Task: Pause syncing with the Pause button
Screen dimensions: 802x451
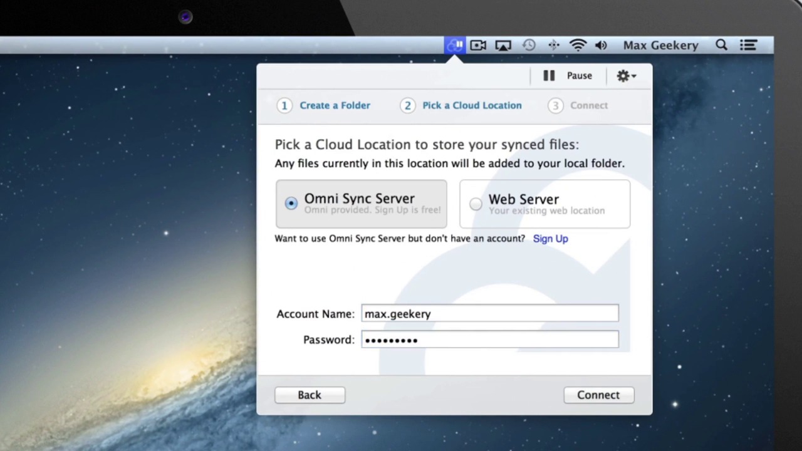Action: (568, 76)
